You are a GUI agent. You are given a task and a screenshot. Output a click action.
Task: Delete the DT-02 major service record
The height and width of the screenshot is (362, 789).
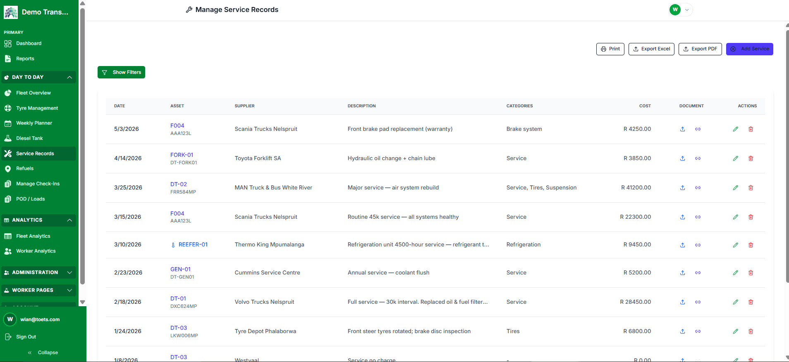751,188
